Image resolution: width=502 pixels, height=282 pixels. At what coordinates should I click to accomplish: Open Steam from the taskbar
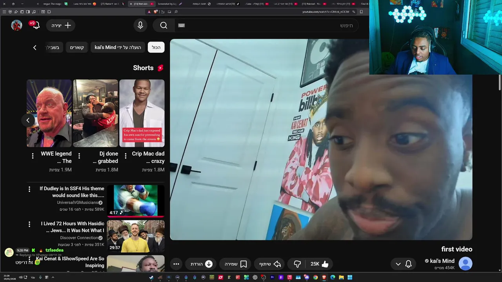(151, 277)
